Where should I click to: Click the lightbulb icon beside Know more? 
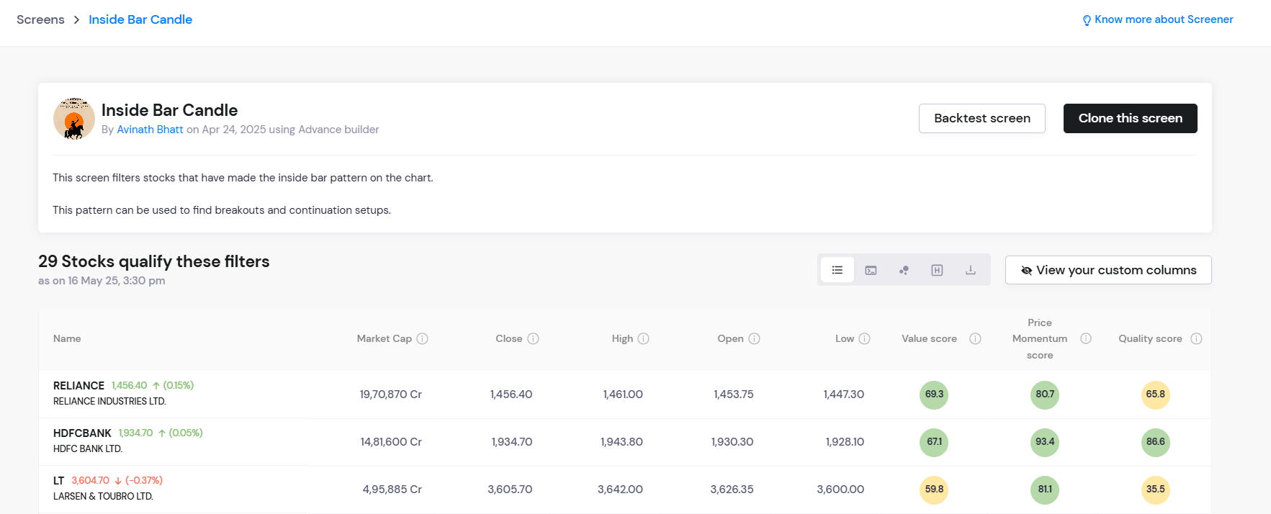1087,20
